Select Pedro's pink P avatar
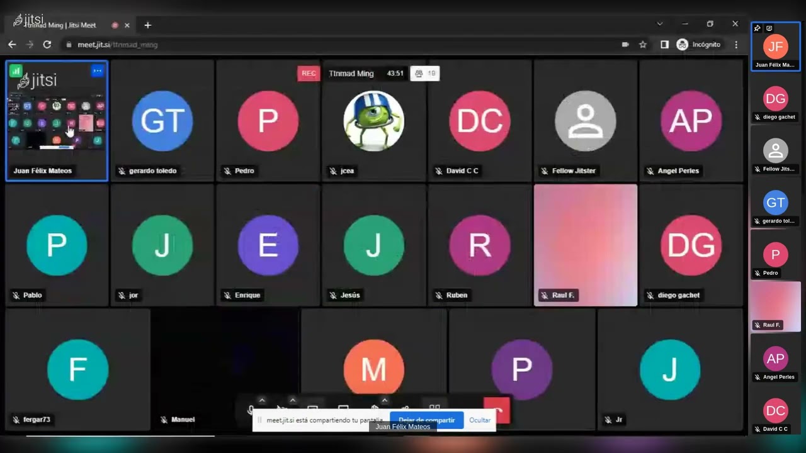Image resolution: width=806 pixels, height=453 pixels. [268, 121]
